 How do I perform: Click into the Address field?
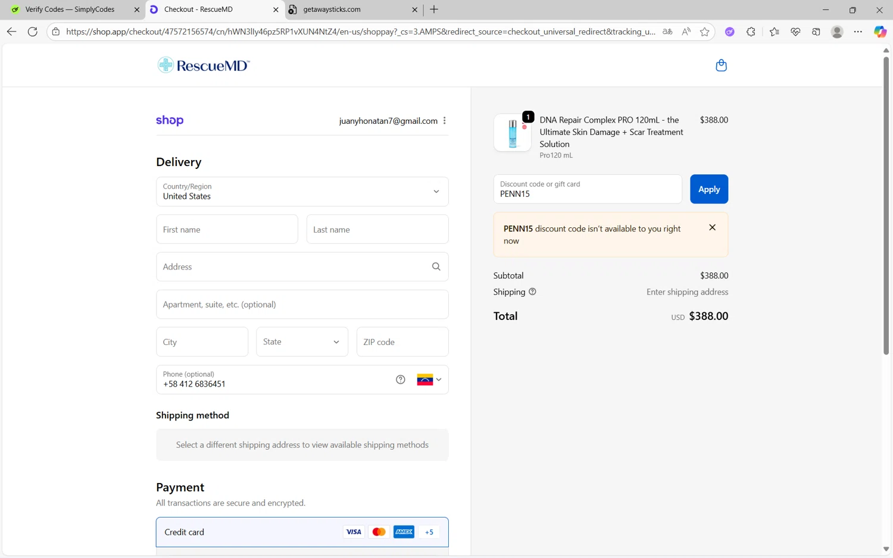[302, 267]
